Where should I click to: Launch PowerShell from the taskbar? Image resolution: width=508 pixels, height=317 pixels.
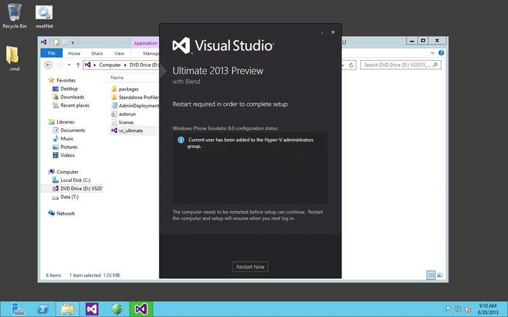pos(43,309)
